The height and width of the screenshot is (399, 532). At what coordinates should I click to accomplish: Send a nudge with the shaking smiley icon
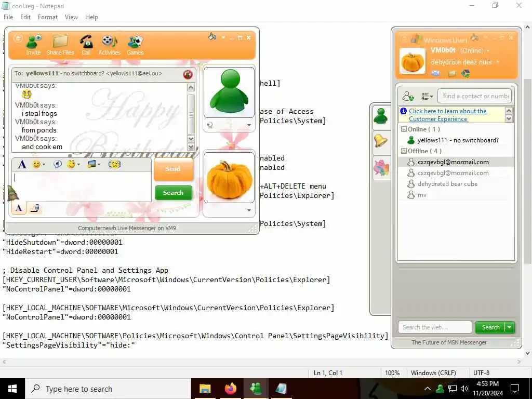click(x=115, y=165)
